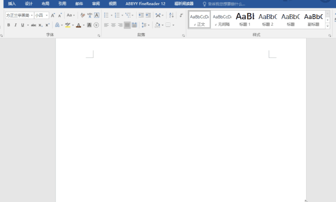Viewport: 336px width, 202px height.
Task: Apply paragraph shading paint bucket
Action: pos(157,25)
